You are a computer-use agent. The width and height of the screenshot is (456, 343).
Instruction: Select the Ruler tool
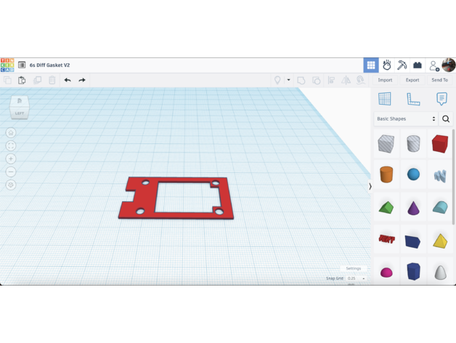coord(413,99)
